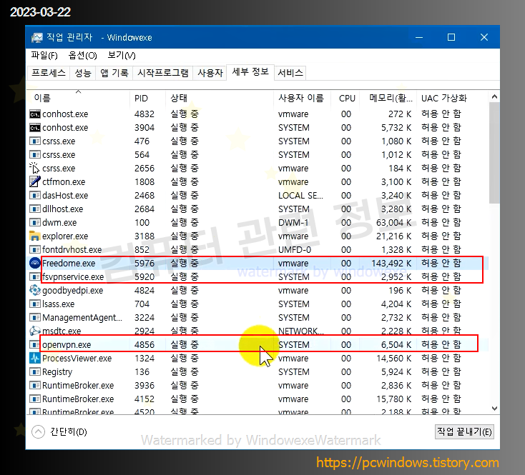525x475 pixels.
Task: Sort by the UAC 가상화 column header
Action: (x=452, y=99)
